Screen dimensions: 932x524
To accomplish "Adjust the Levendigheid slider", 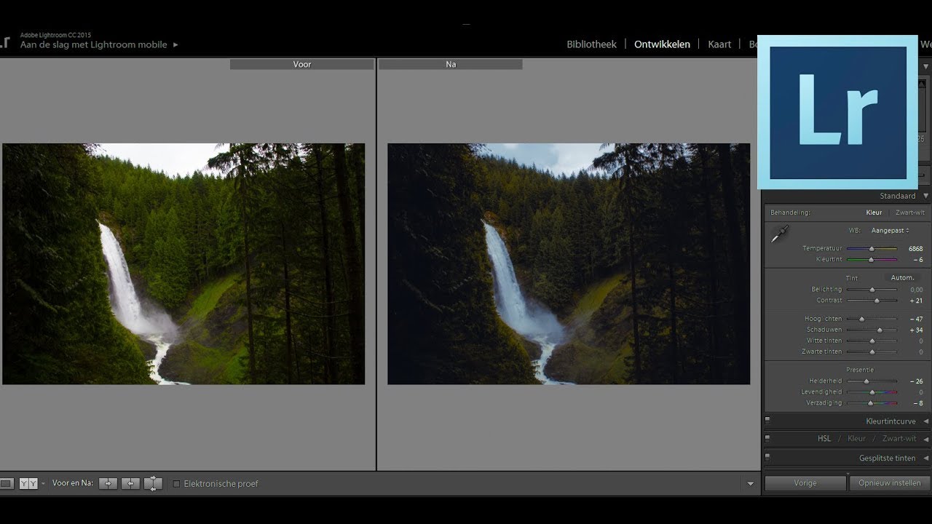I will pos(872,392).
